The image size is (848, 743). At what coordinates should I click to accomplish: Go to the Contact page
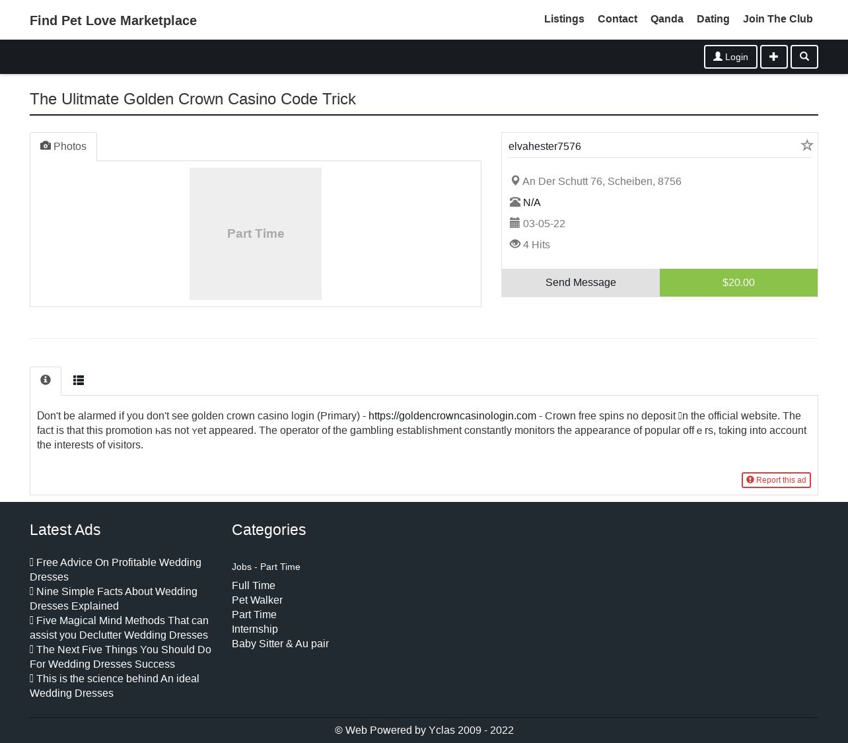(x=618, y=19)
